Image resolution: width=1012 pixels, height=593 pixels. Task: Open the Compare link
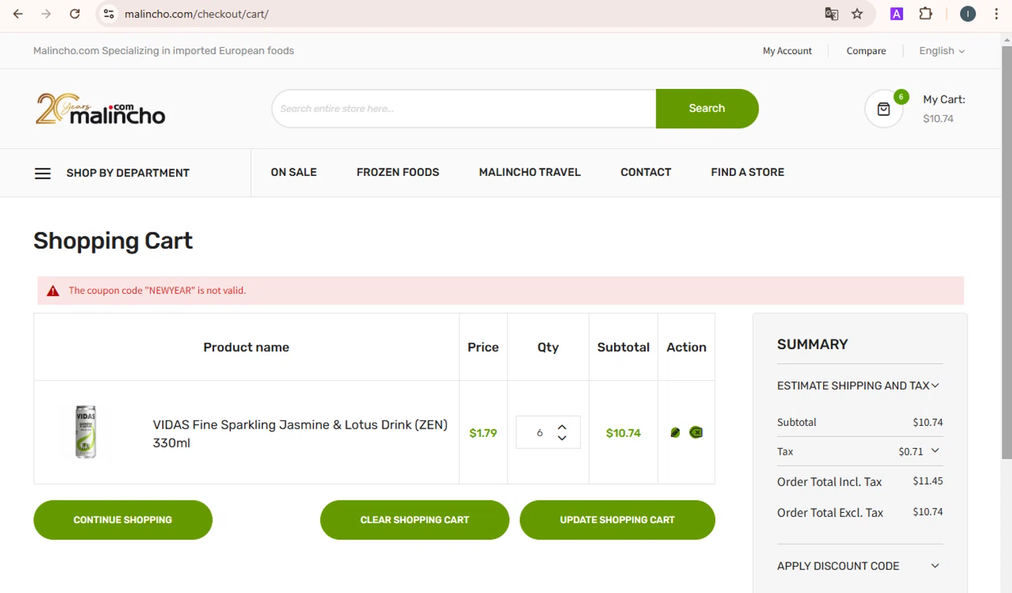click(866, 51)
